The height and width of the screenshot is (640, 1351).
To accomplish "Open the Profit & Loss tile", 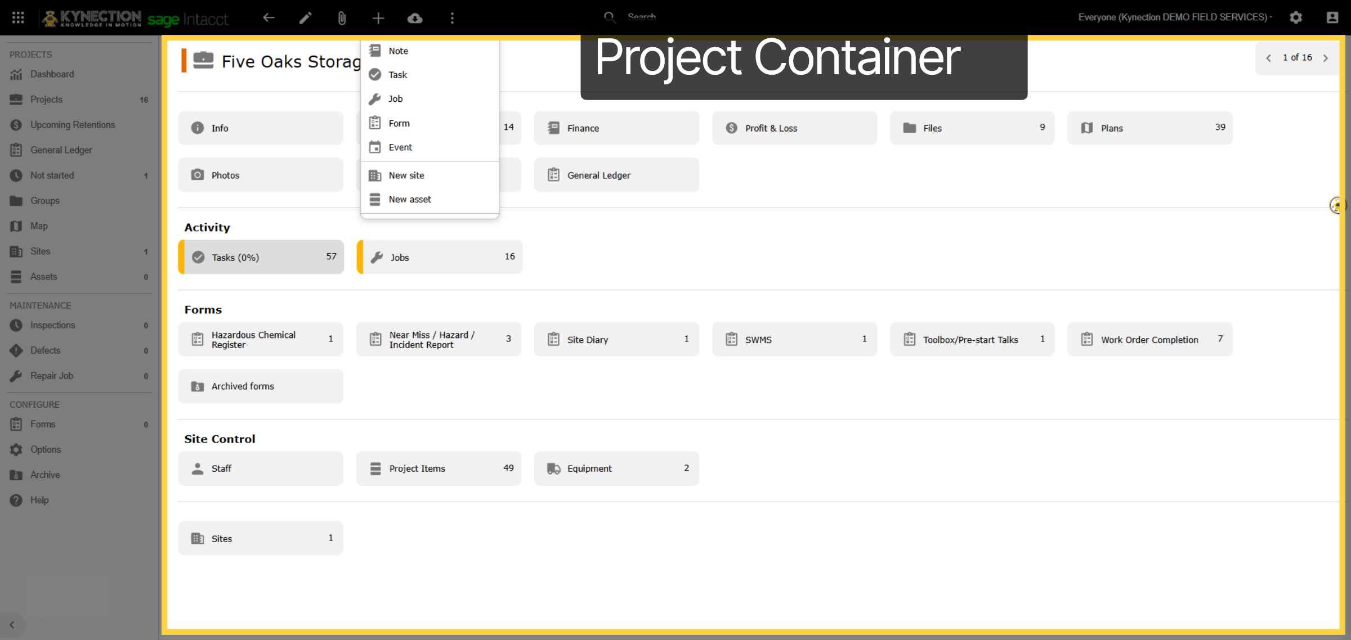I will click(794, 128).
